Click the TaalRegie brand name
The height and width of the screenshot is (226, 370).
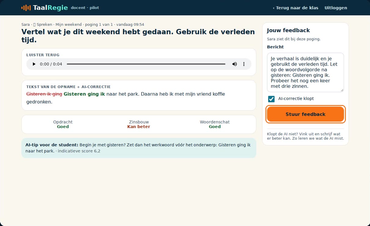point(50,8)
